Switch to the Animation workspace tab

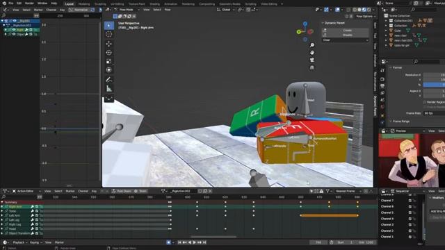click(x=170, y=4)
